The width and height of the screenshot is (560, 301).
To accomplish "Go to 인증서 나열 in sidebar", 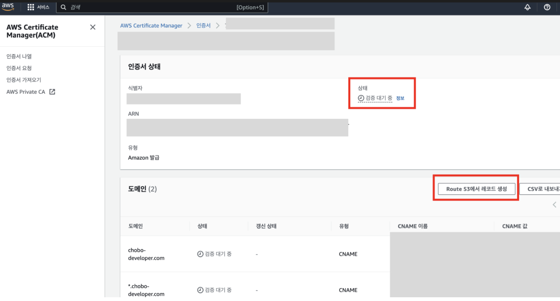I will click(x=19, y=56).
